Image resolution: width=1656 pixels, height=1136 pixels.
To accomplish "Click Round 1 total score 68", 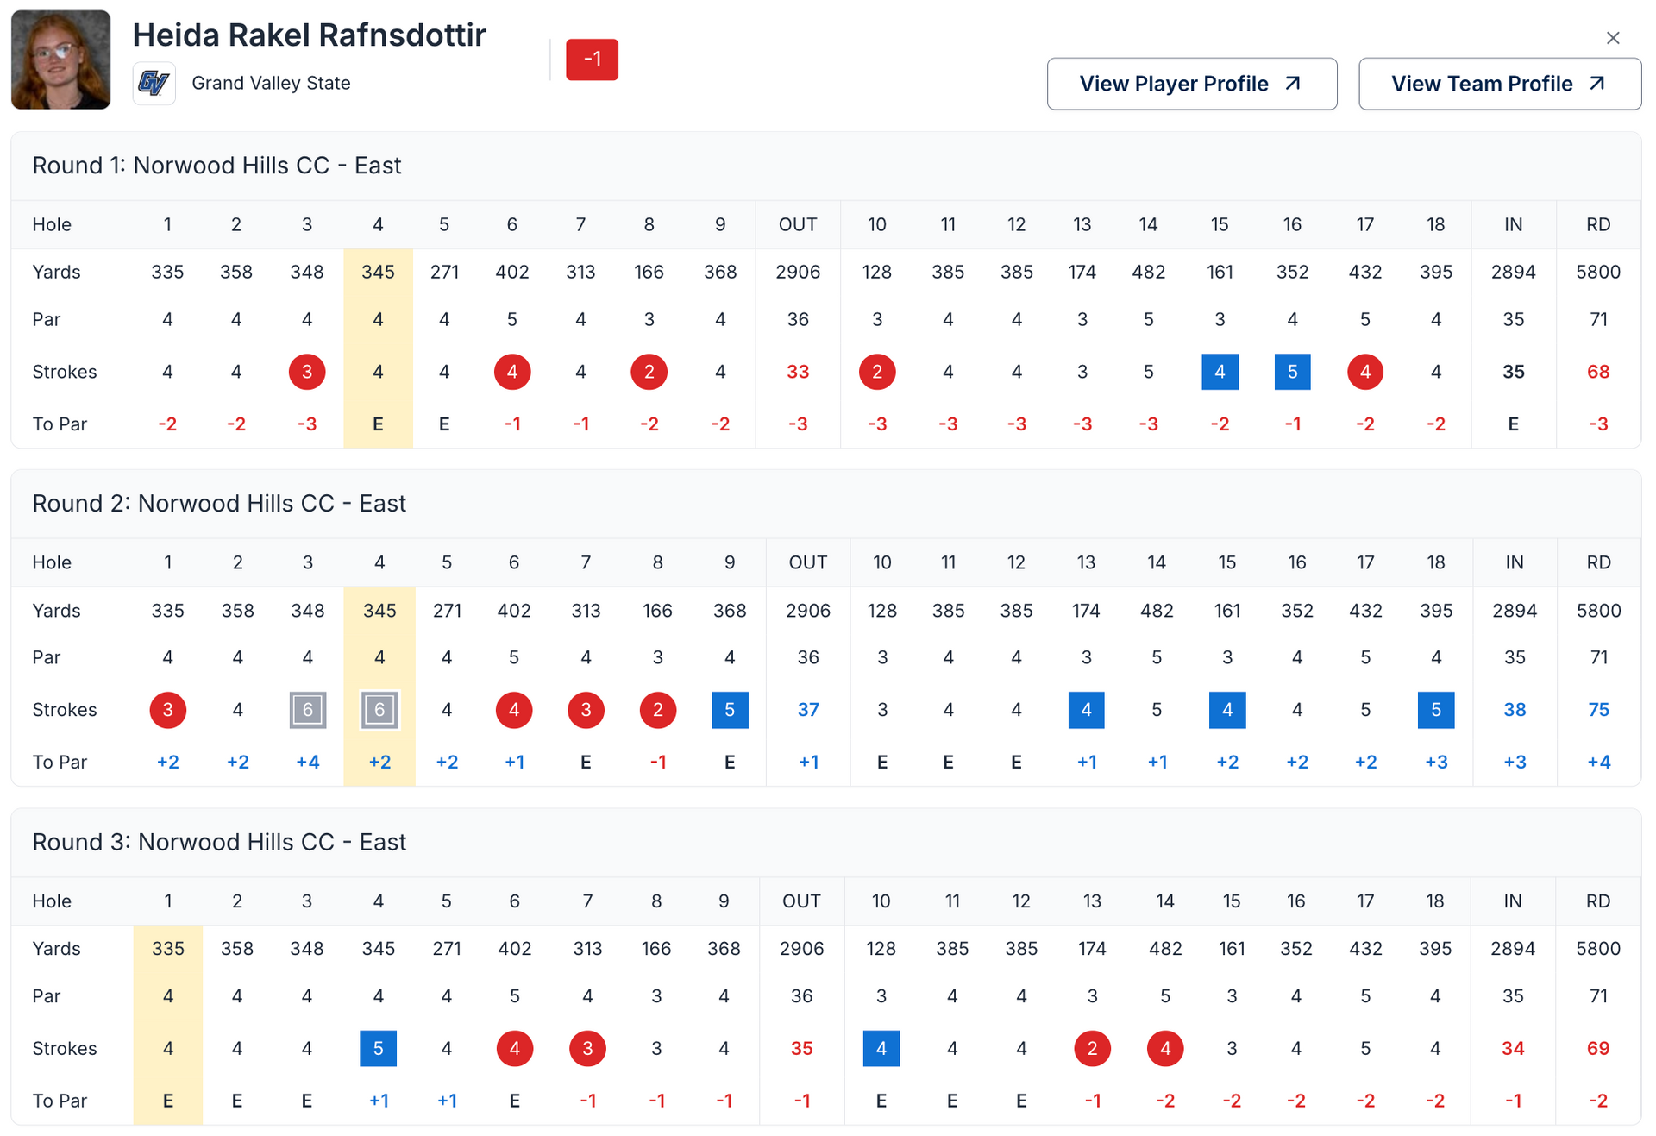I will click(1597, 372).
